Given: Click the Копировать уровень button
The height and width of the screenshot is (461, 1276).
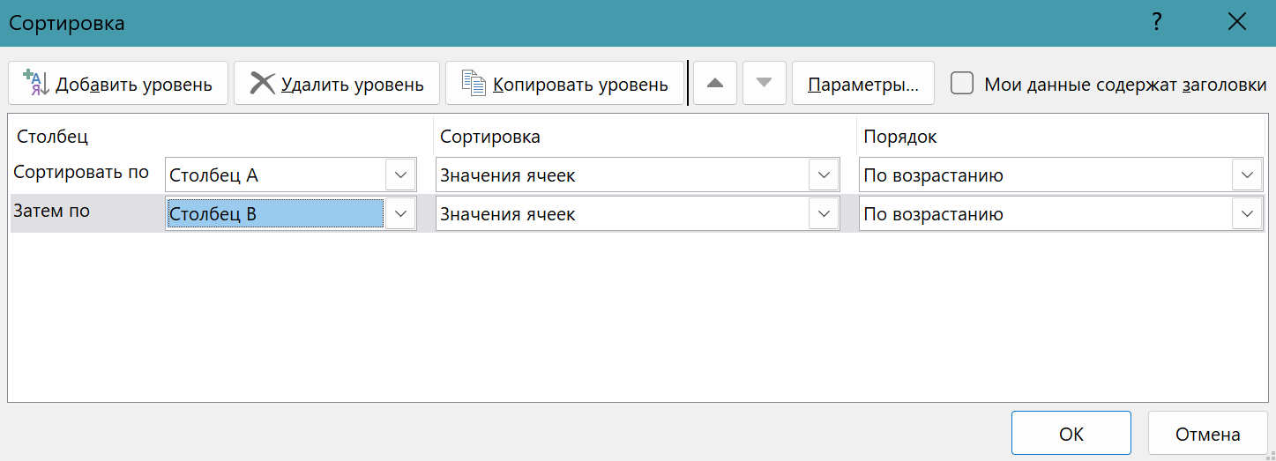Looking at the screenshot, I should (564, 84).
